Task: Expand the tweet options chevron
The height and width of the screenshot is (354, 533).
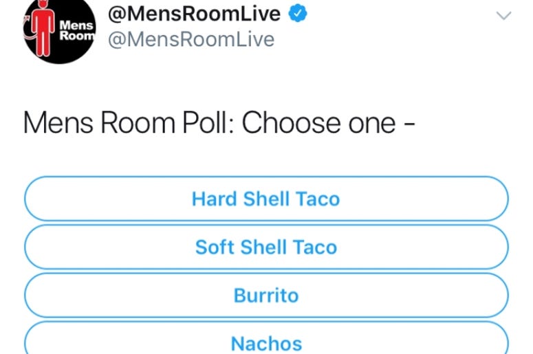Action: point(503,16)
